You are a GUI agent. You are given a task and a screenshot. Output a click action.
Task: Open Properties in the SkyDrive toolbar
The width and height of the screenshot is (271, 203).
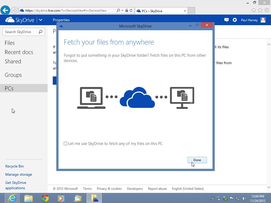(x=61, y=20)
